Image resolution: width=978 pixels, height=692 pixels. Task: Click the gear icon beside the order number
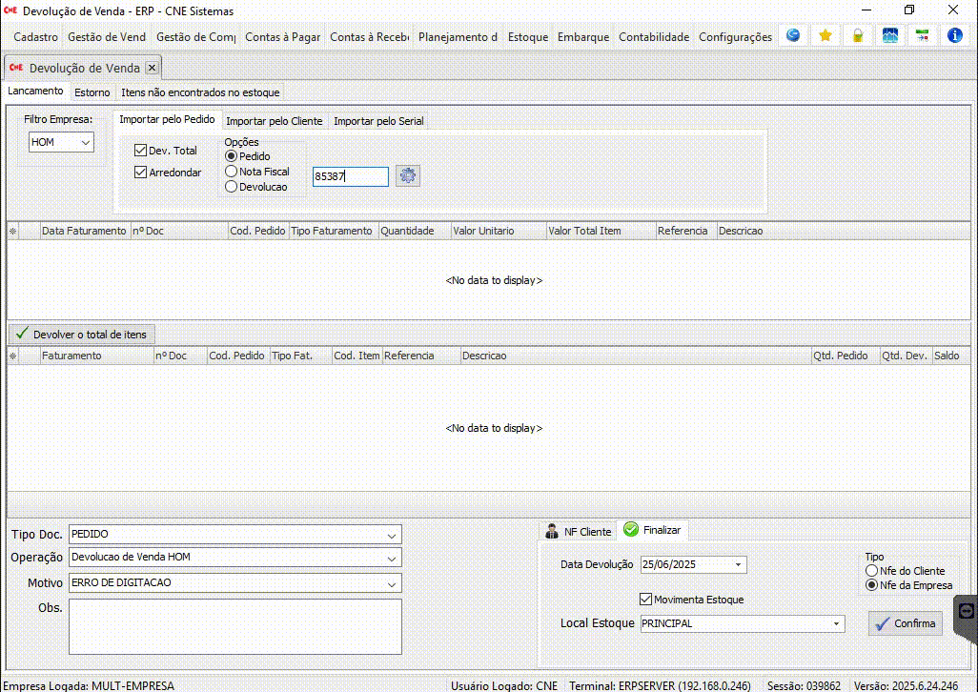(408, 176)
